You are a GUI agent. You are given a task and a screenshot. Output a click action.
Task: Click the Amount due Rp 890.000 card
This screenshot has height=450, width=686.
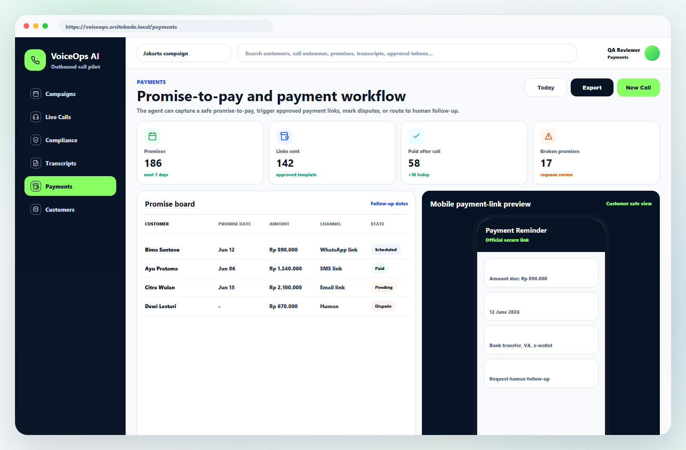click(541, 273)
